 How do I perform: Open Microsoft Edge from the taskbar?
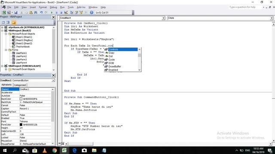[x=74, y=150]
